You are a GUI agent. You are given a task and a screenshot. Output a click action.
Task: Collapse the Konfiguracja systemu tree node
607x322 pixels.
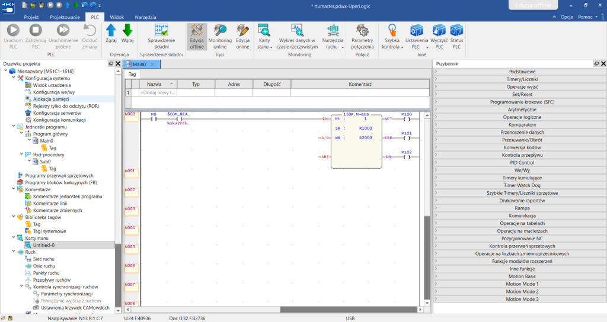pyautogui.click(x=14, y=78)
